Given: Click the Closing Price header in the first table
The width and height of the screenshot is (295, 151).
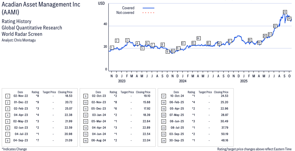Looking at the screenshot, I should click(65, 92).
